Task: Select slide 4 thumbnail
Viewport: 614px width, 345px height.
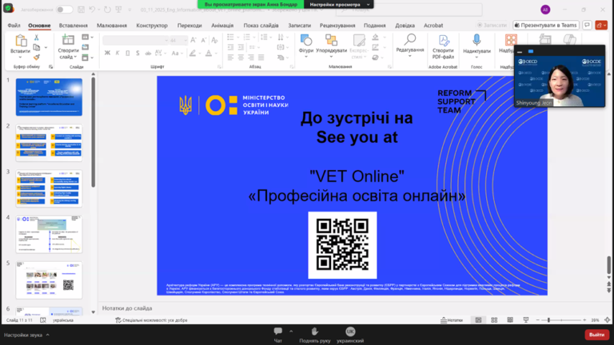Action: point(49,234)
